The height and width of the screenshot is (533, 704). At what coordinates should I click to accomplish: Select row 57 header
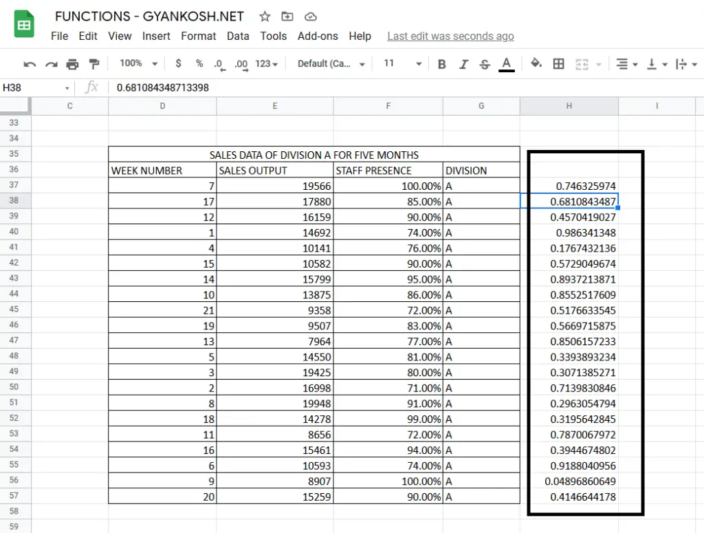pos(15,496)
